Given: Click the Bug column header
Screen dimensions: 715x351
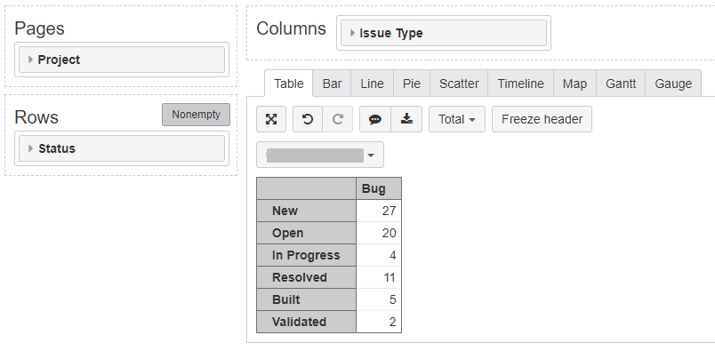Looking at the screenshot, I should click(x=379, y=188).
